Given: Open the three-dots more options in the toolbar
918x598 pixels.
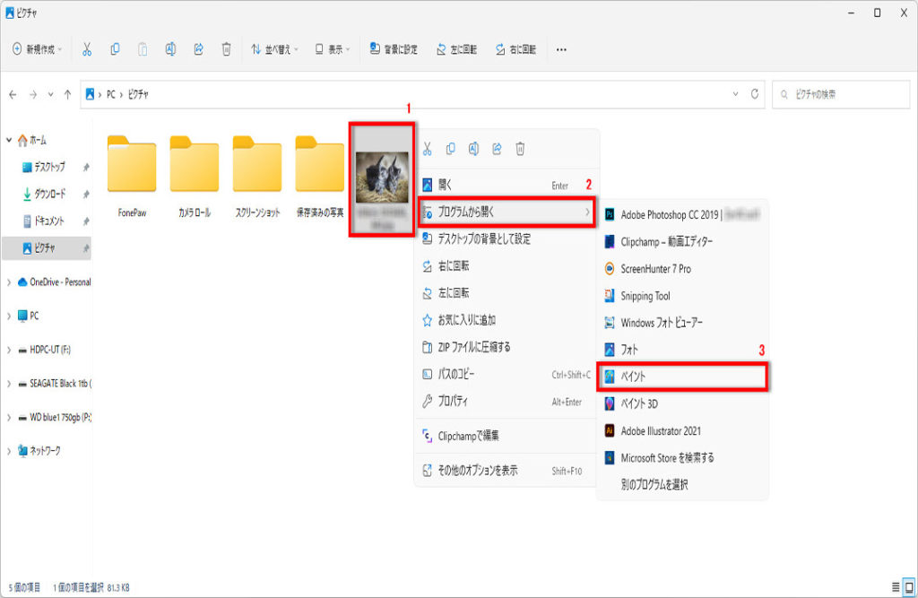Looking at the screenshot, I should (x=561, y=49).
